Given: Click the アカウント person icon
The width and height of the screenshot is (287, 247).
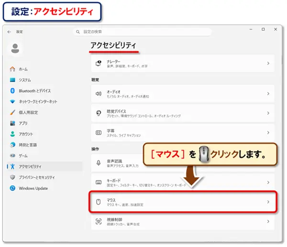Looking at the screenshot, I should point(12,134).
